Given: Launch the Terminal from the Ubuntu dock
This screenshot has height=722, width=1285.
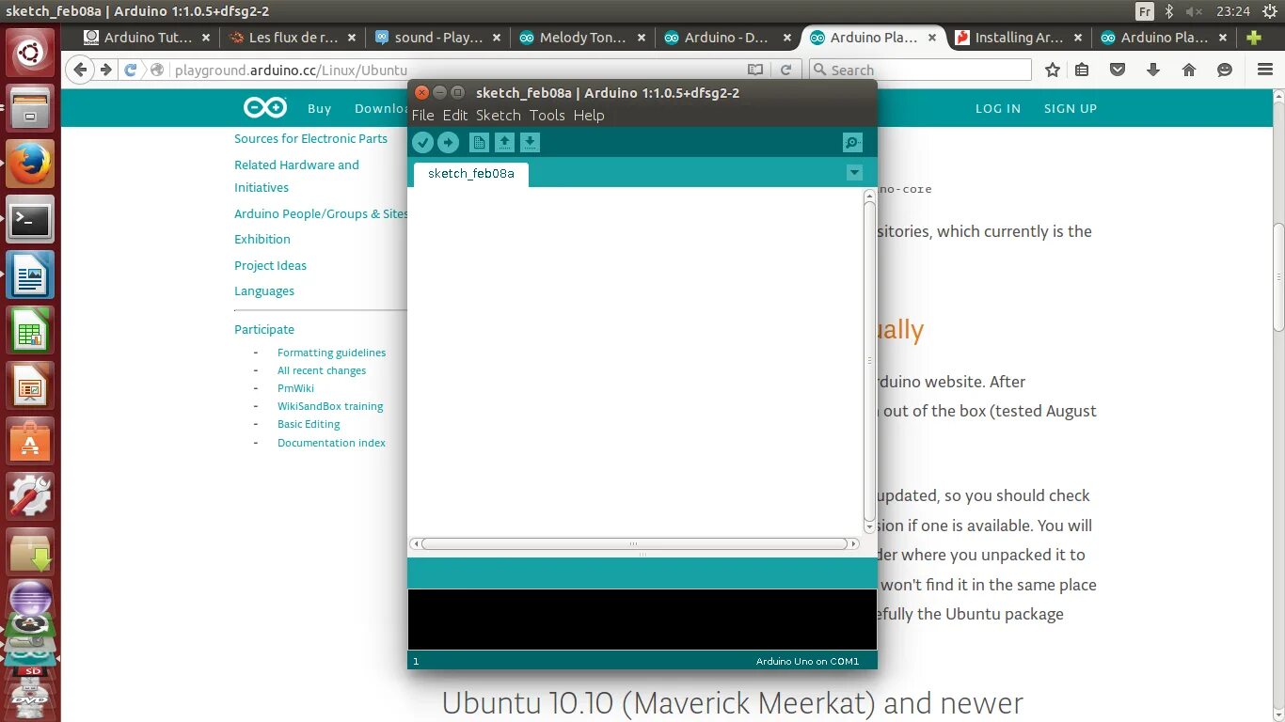Looking at the screenshot, I should tap(31, 219).
